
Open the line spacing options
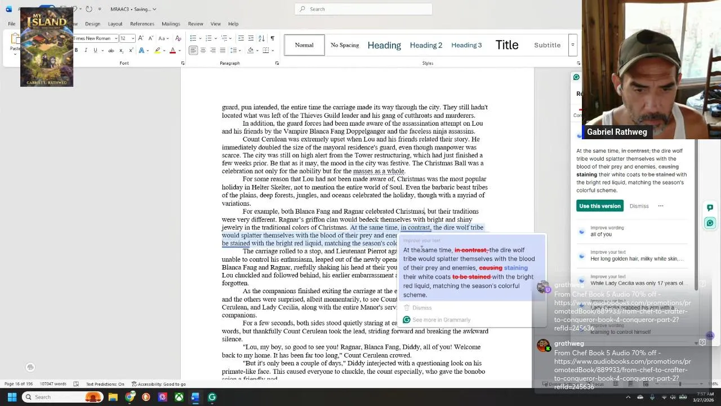pyautogui.click(x=235, y=50)
